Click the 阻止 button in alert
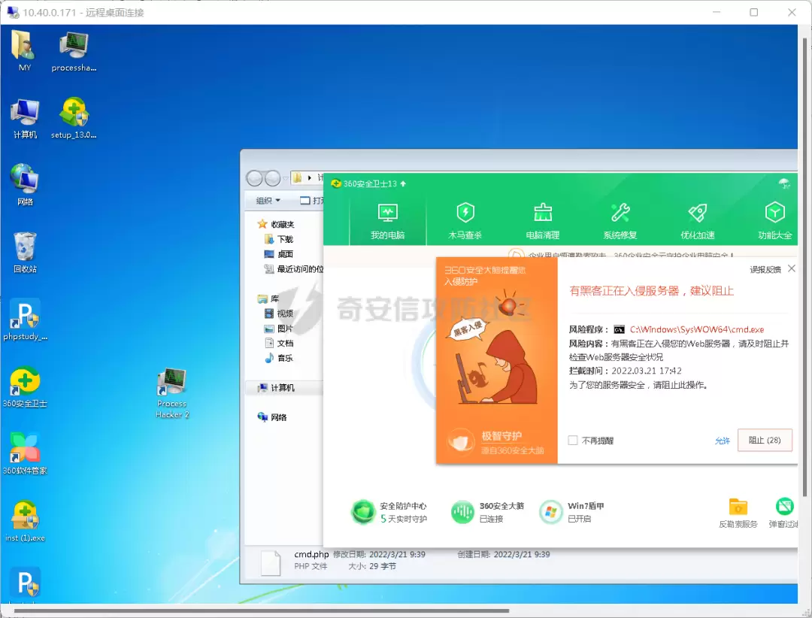812x618 pixels. click(765, 441)
